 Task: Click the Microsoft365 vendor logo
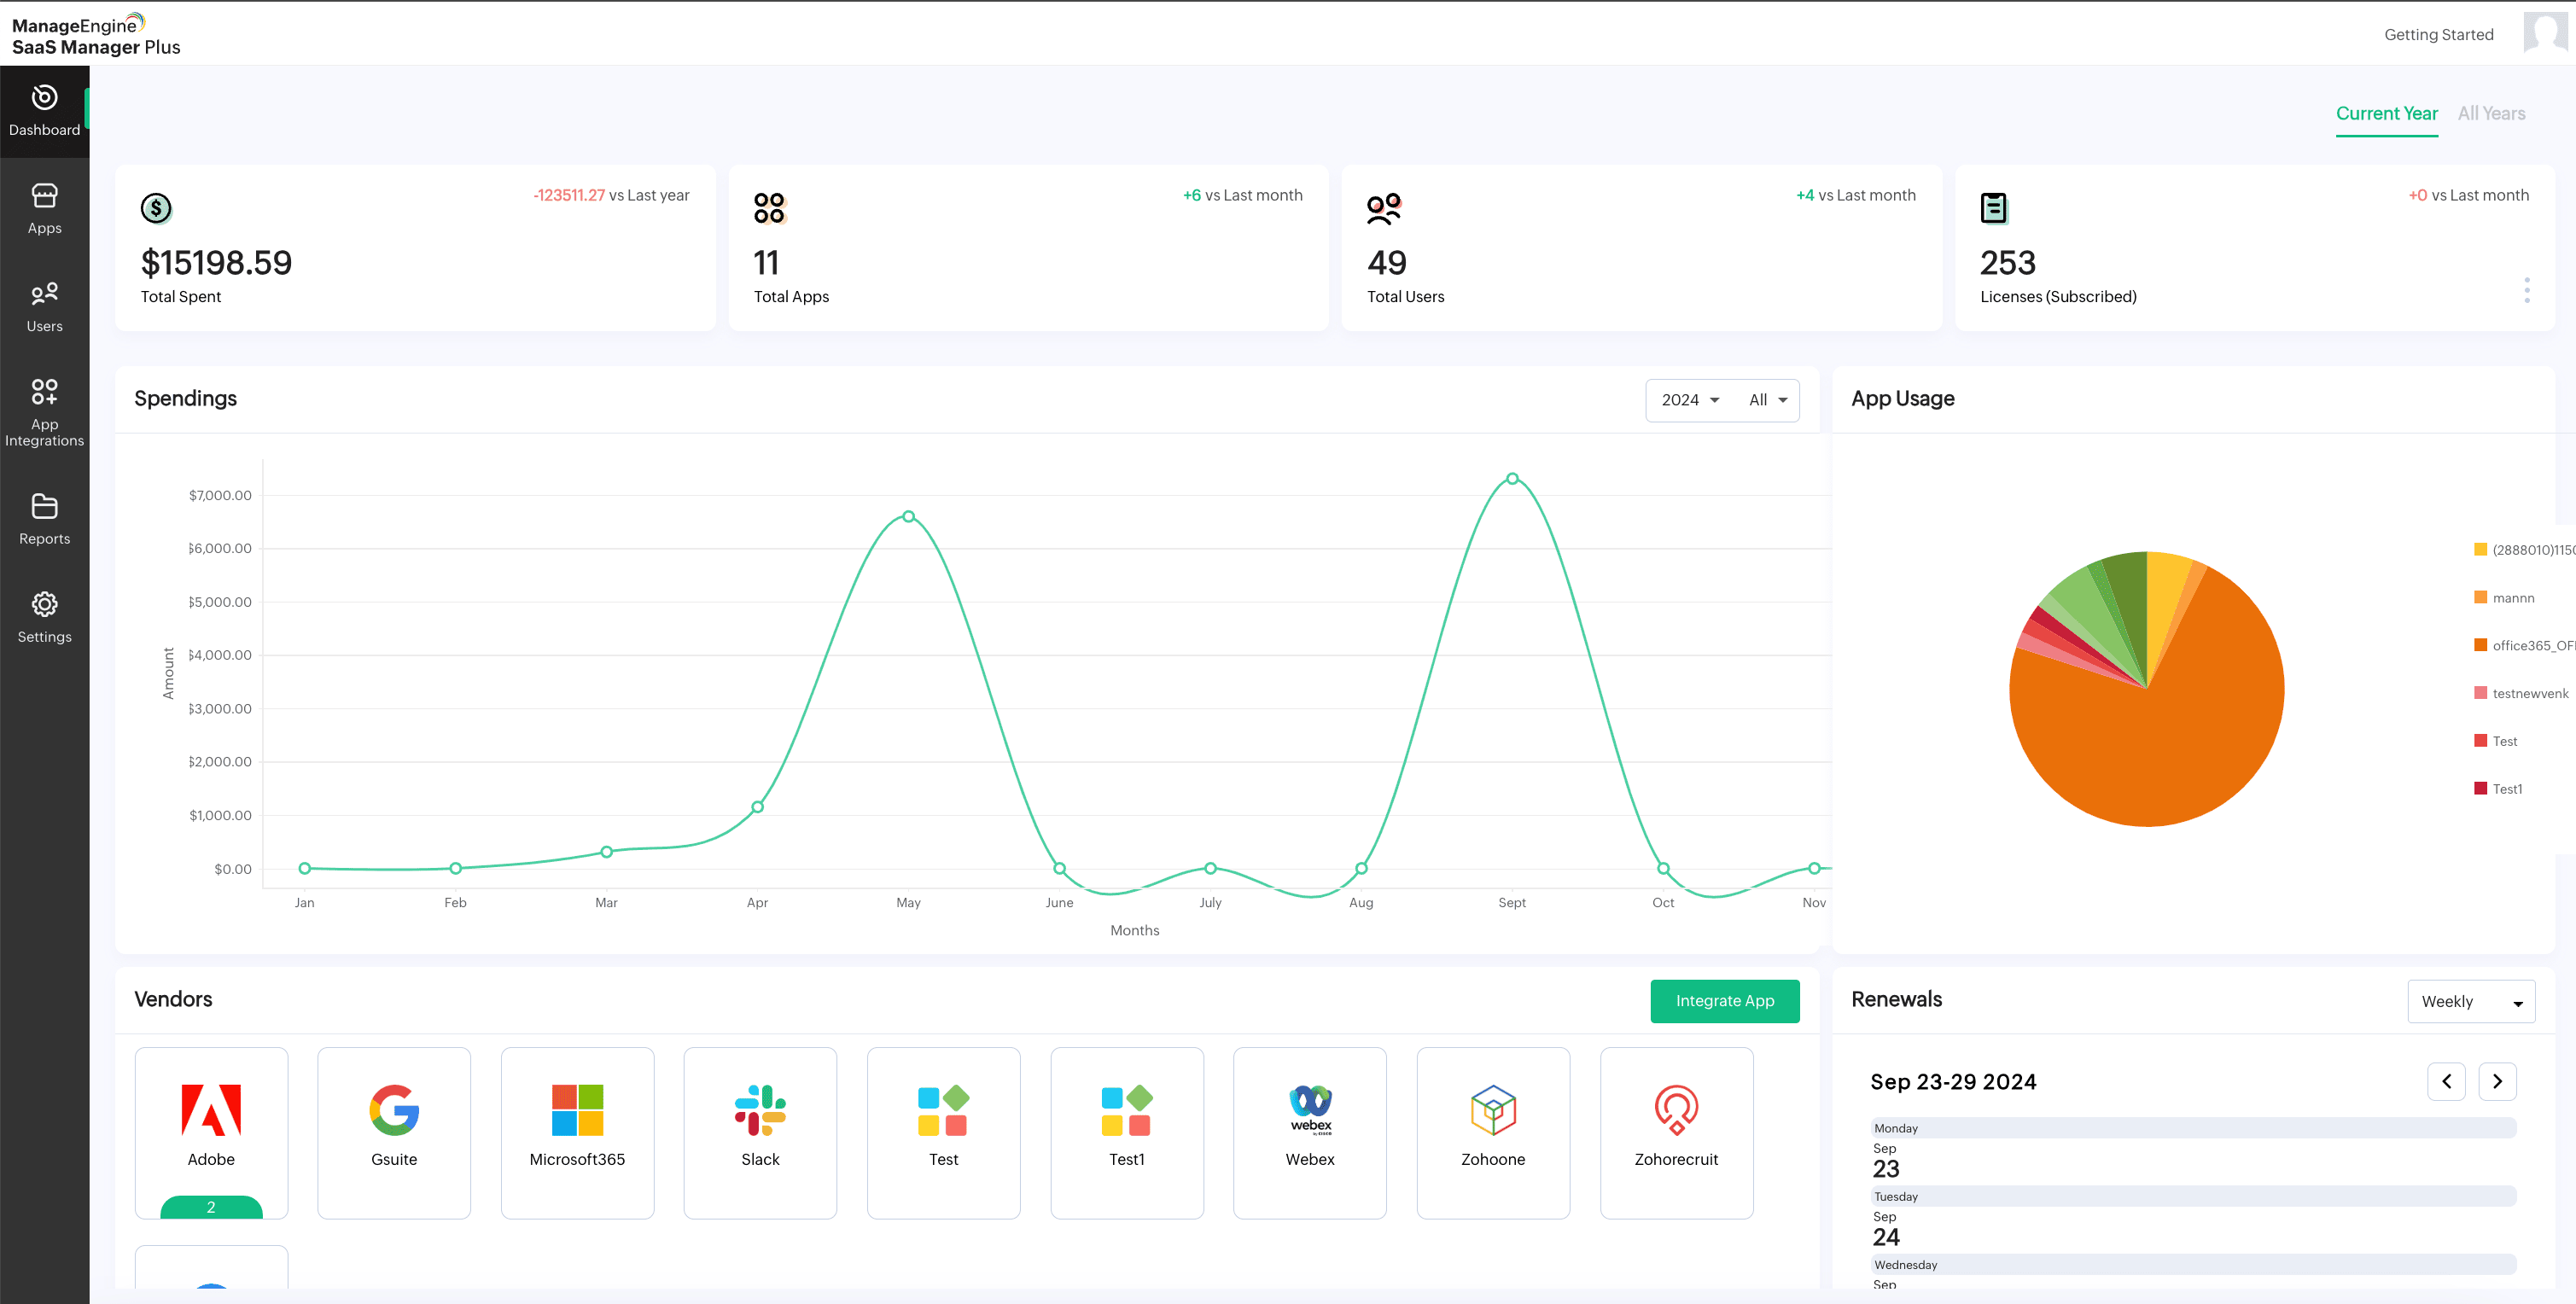[x=577, y=1110]
